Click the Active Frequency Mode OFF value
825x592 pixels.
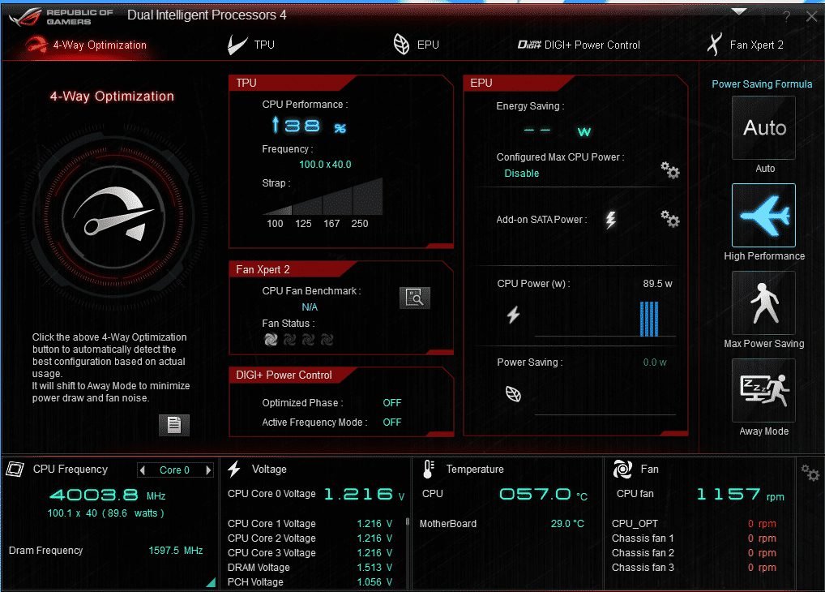[392, 423]
